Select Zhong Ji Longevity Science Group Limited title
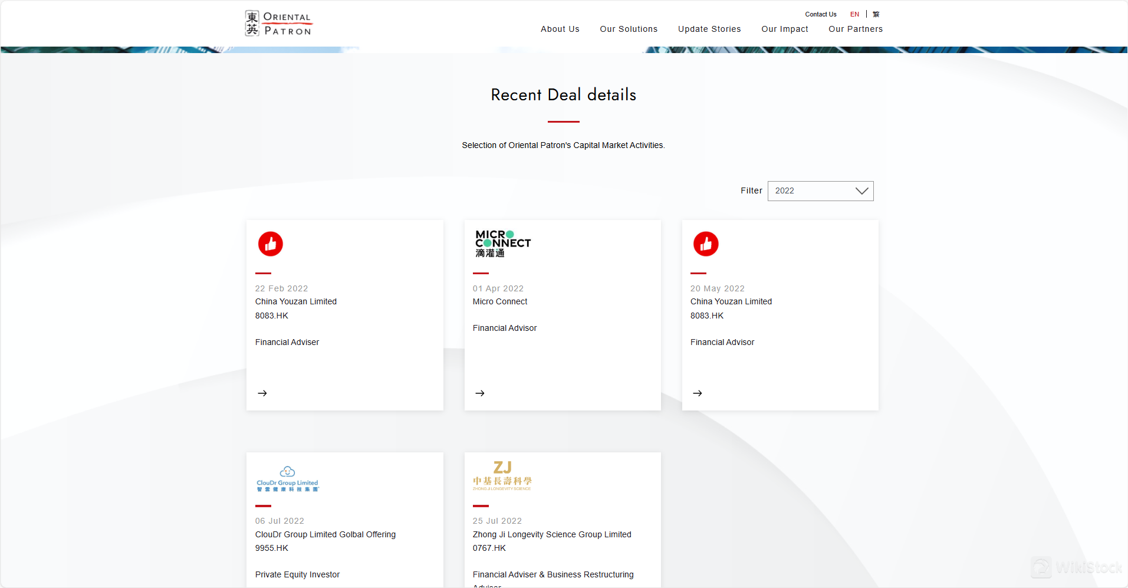 point(552,534)
